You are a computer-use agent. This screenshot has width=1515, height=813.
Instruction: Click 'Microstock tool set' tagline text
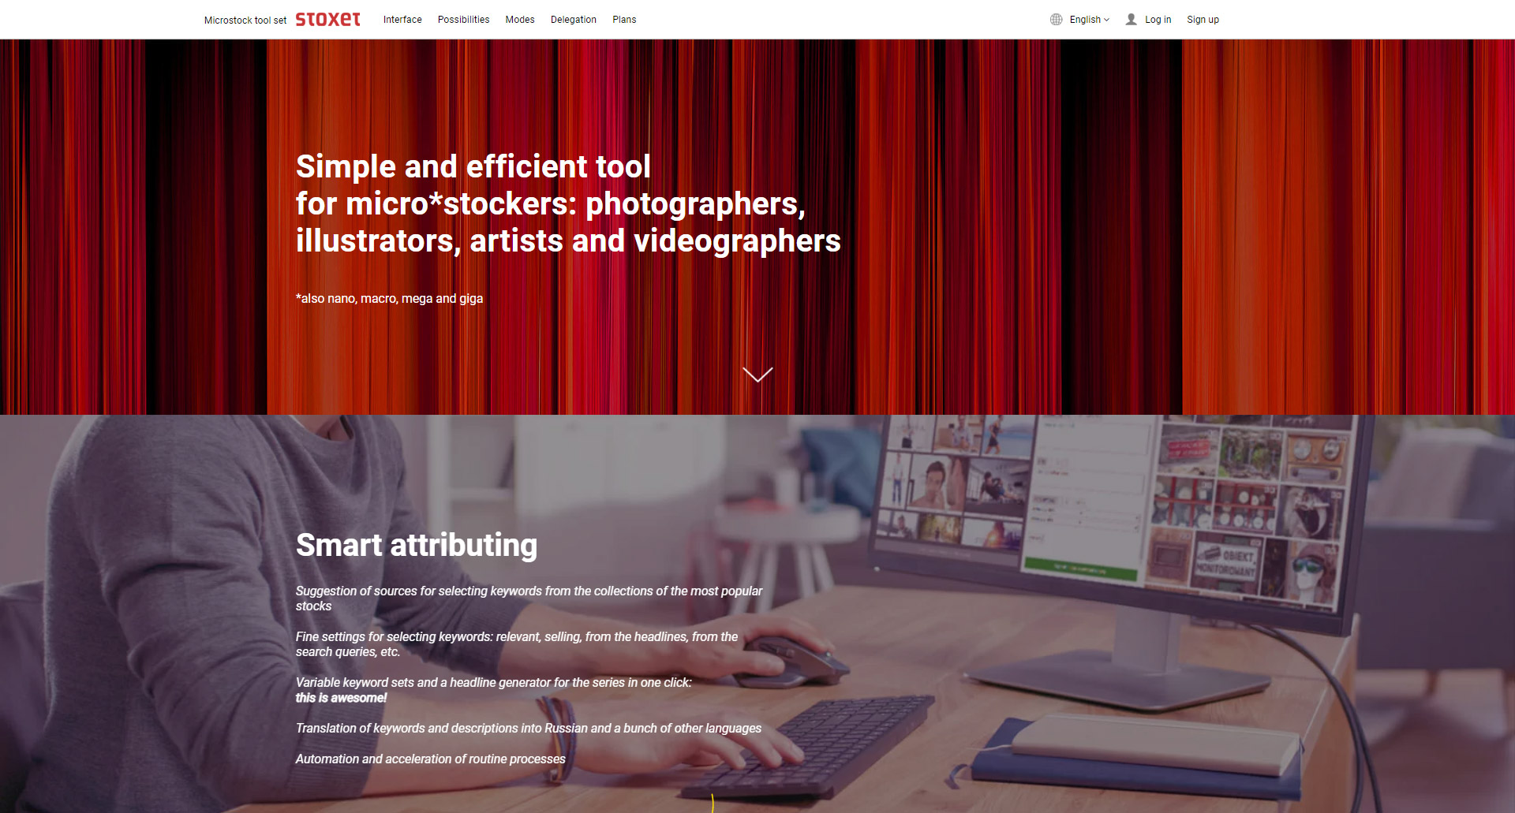(245, 21)
